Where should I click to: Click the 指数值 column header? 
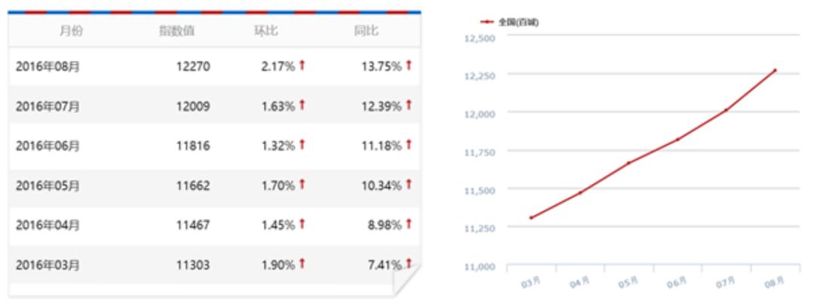point(176,31)
